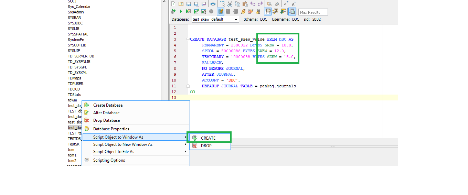
Task: Select TDQCD in database list
Action: tap(74, 89)
